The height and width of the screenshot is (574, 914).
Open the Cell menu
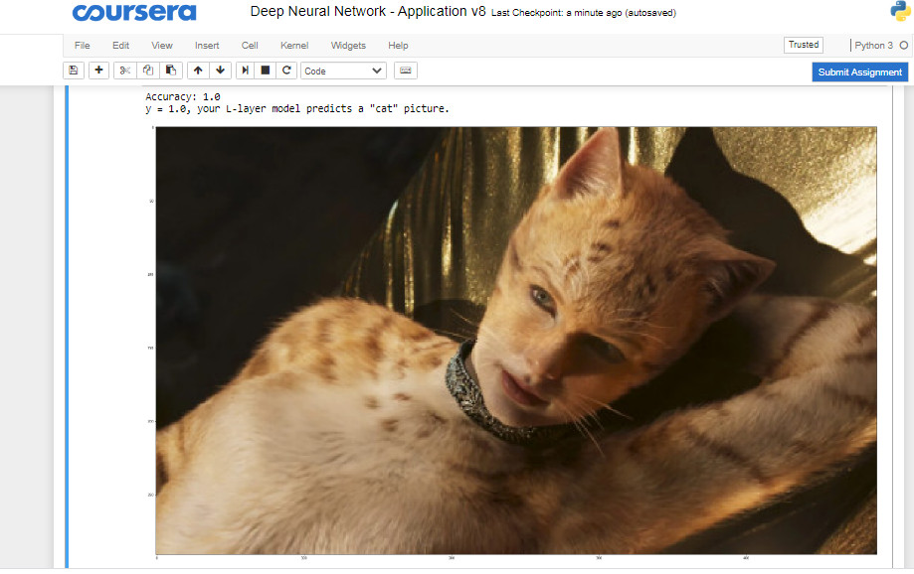250,46
